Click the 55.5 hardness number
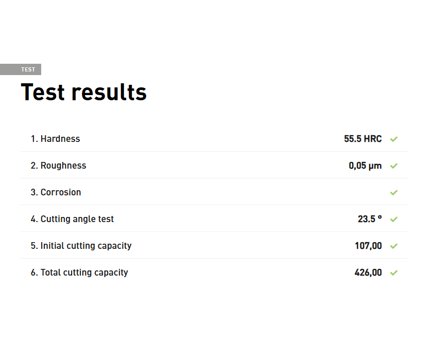This screenshot has height=364, width=431. [353, 139]
